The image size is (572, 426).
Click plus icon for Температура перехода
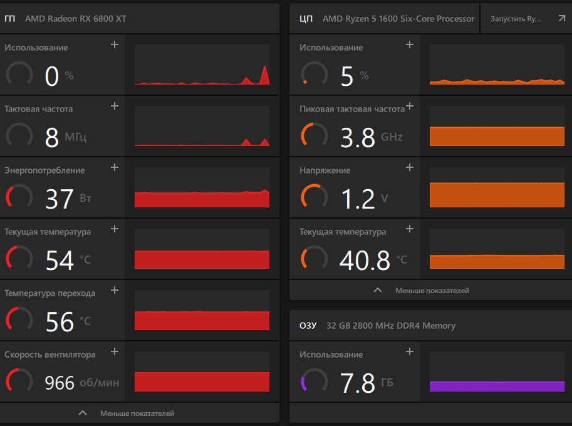click(x=115, y=291)
